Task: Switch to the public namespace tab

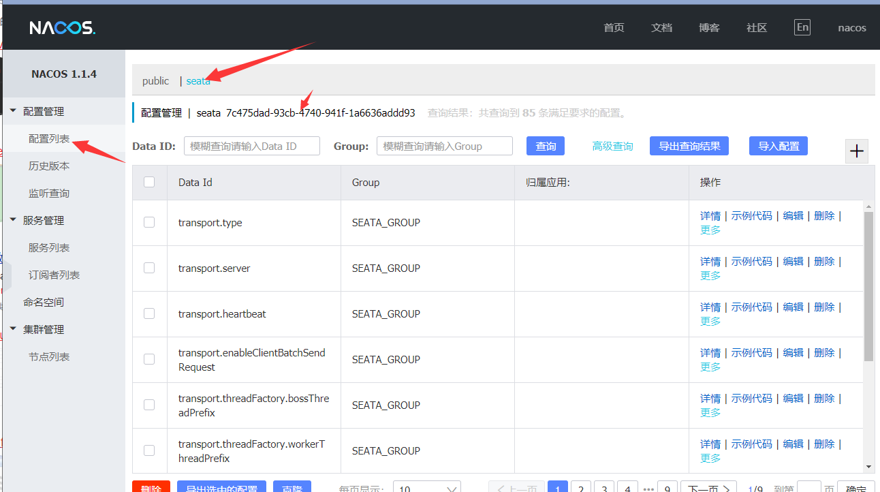Action: 155,80
